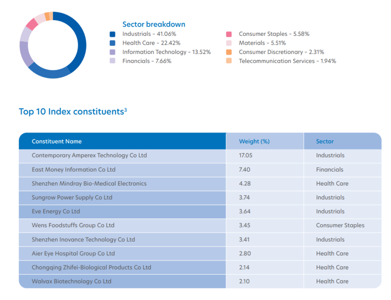Click the 3.41 weight value
391x300 pixels.
click(x=244, y=240)
